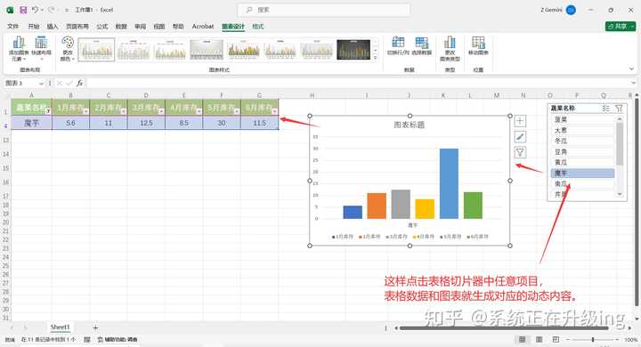The height and width of the screenshot is (347, 641).
Task: Click the formula bar input field
Action: click(x=358, y=83)
